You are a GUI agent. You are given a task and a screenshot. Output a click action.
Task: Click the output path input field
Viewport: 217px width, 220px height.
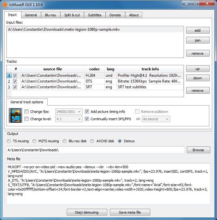pos(95,150)
